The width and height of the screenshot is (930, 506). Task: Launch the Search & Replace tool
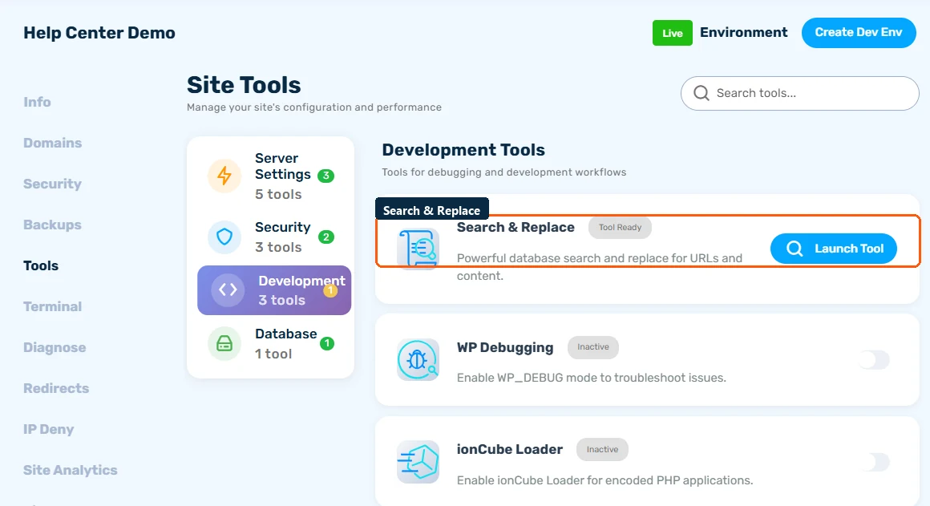[833, 249]
